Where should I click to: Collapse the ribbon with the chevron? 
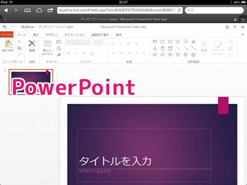243,35
